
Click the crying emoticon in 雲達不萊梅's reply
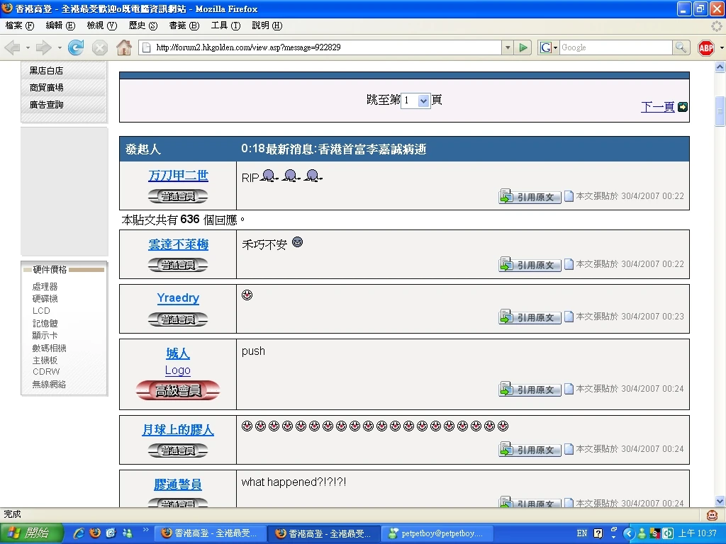(x=297, y=242)
